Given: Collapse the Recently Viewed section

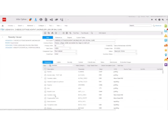Looking at the screenshot, I should [x=2, y=37].
